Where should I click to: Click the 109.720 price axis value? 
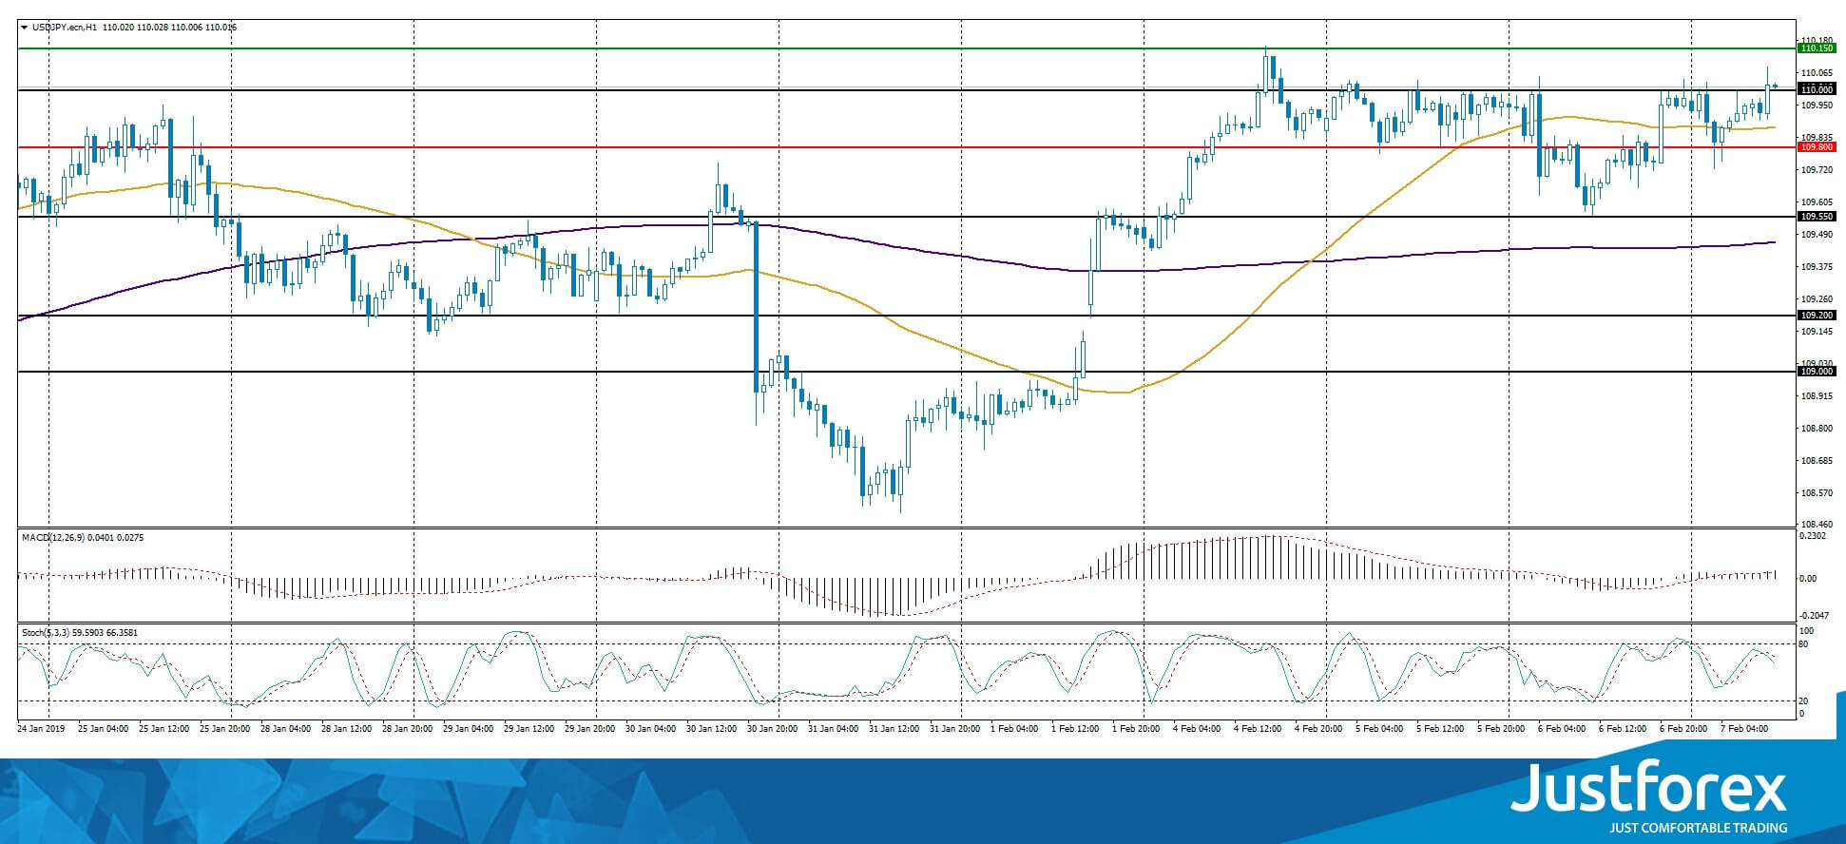(1817, 170)
